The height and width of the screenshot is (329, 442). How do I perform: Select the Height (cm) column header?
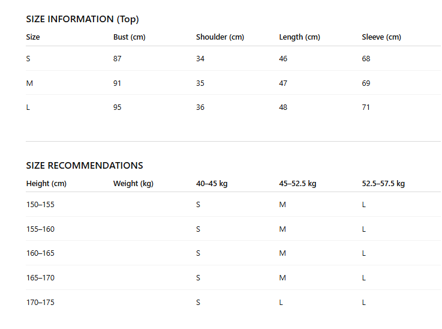point(46,183)
